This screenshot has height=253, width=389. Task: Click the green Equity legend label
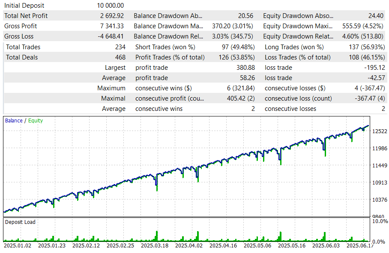pos(36,121)
